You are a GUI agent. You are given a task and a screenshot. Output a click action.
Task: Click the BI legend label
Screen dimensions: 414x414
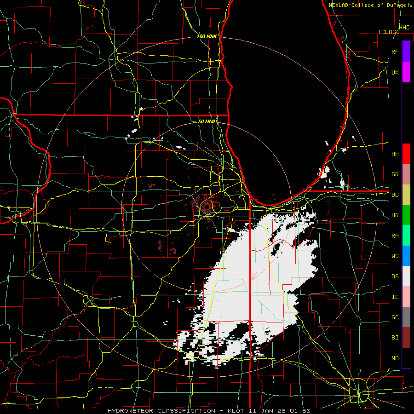point(395,338)
